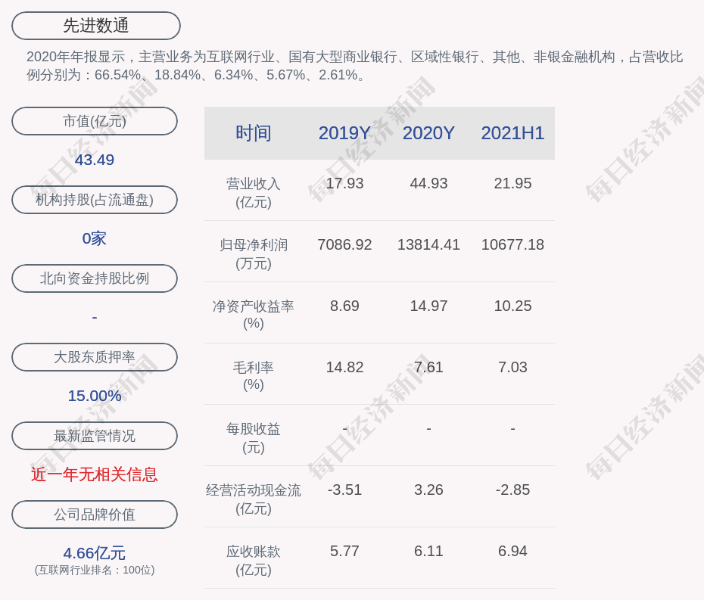Click the 每股收益 dash under 2021H1

pyautogui.click(x=512, y=428)
